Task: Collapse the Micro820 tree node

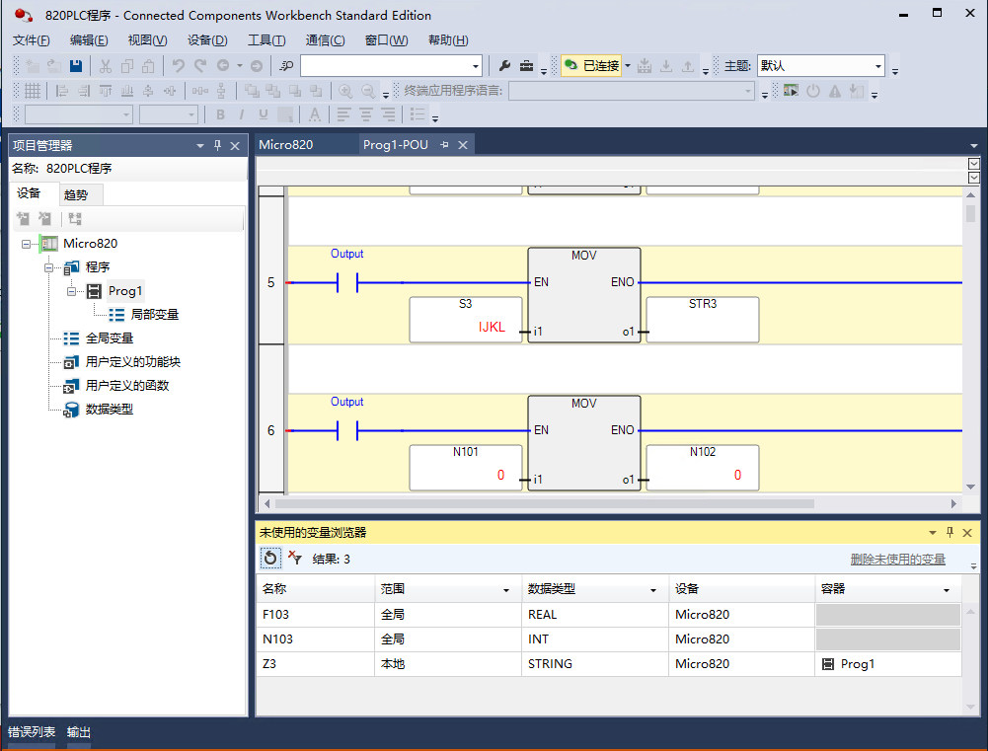Action: (x=26, y=244)
